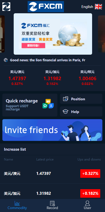Click the +0.327% red change badge
The image size is (105, 212).
[x=90, y=174]
